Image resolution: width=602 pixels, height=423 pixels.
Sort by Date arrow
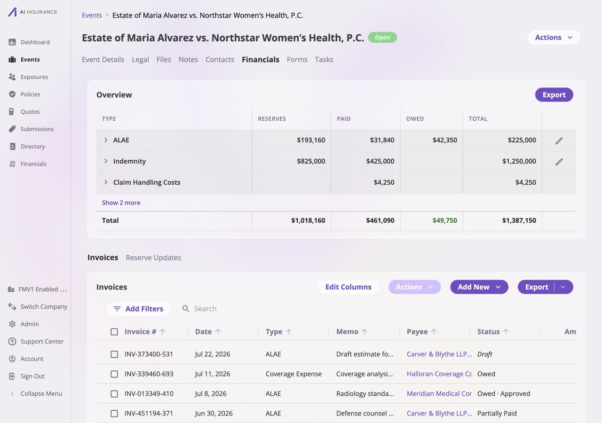coord(218,332)
